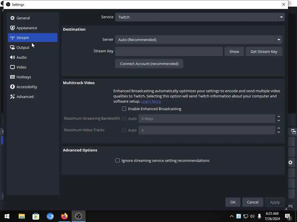Open the General settings category

pos(32,18)
